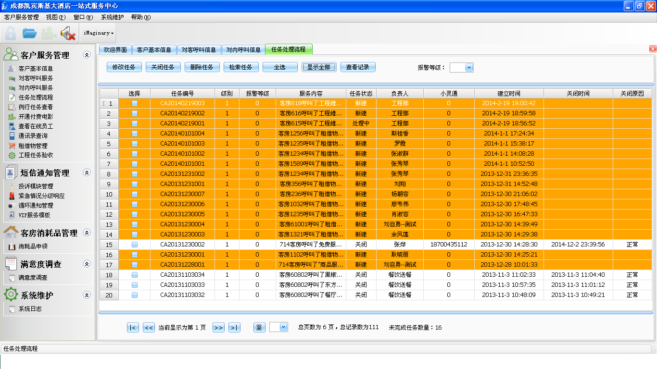Switch to the 客户基本信息 tab
Screen dimensions: 657x369
154,49
